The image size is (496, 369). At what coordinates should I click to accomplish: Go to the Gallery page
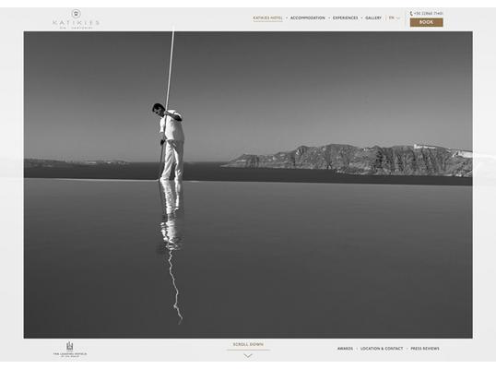tap(373, 18)
